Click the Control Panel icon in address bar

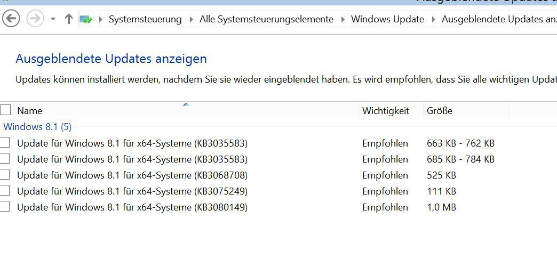(86, 19)
